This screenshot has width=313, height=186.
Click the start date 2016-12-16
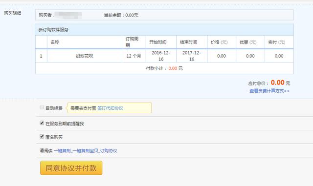pyautogui.click(x=161, y=56)
